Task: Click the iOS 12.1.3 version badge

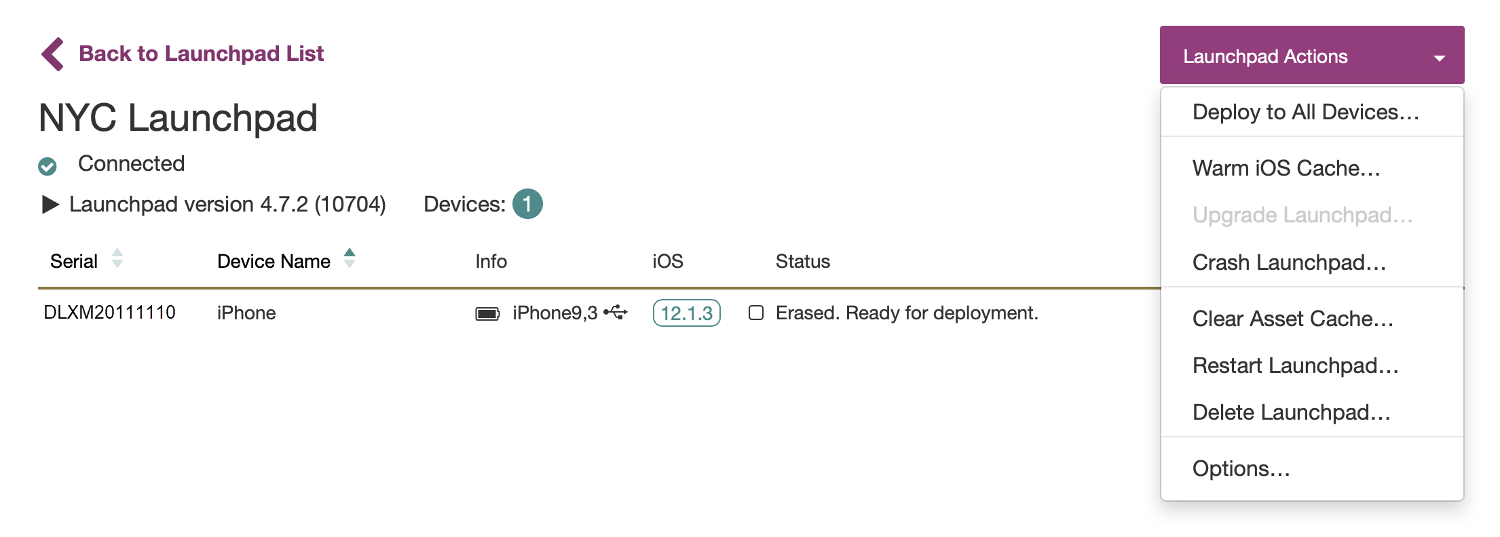Action: (x=686, y=313)
